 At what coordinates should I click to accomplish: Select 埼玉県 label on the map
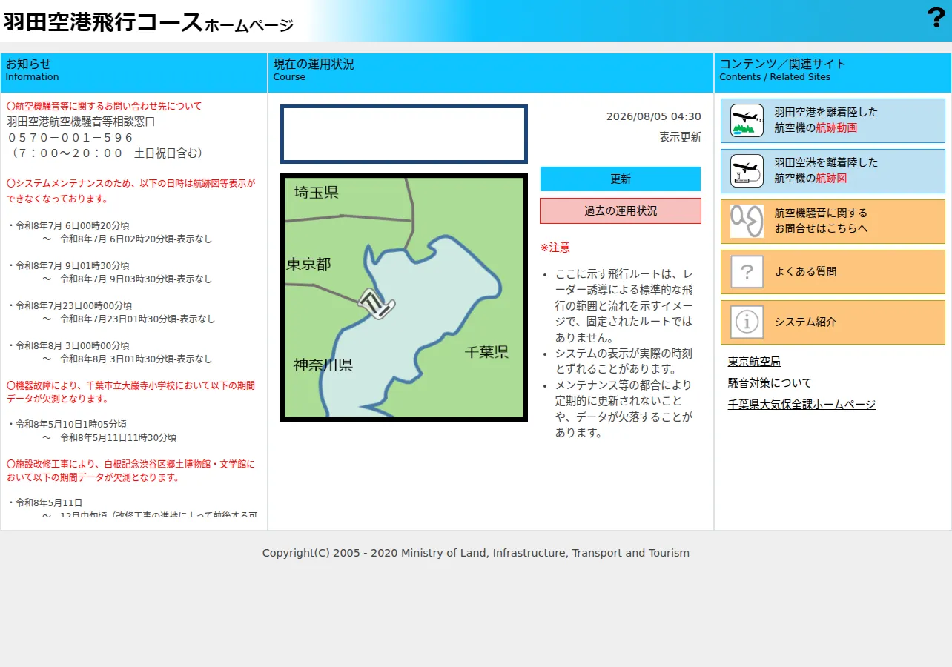317,193
